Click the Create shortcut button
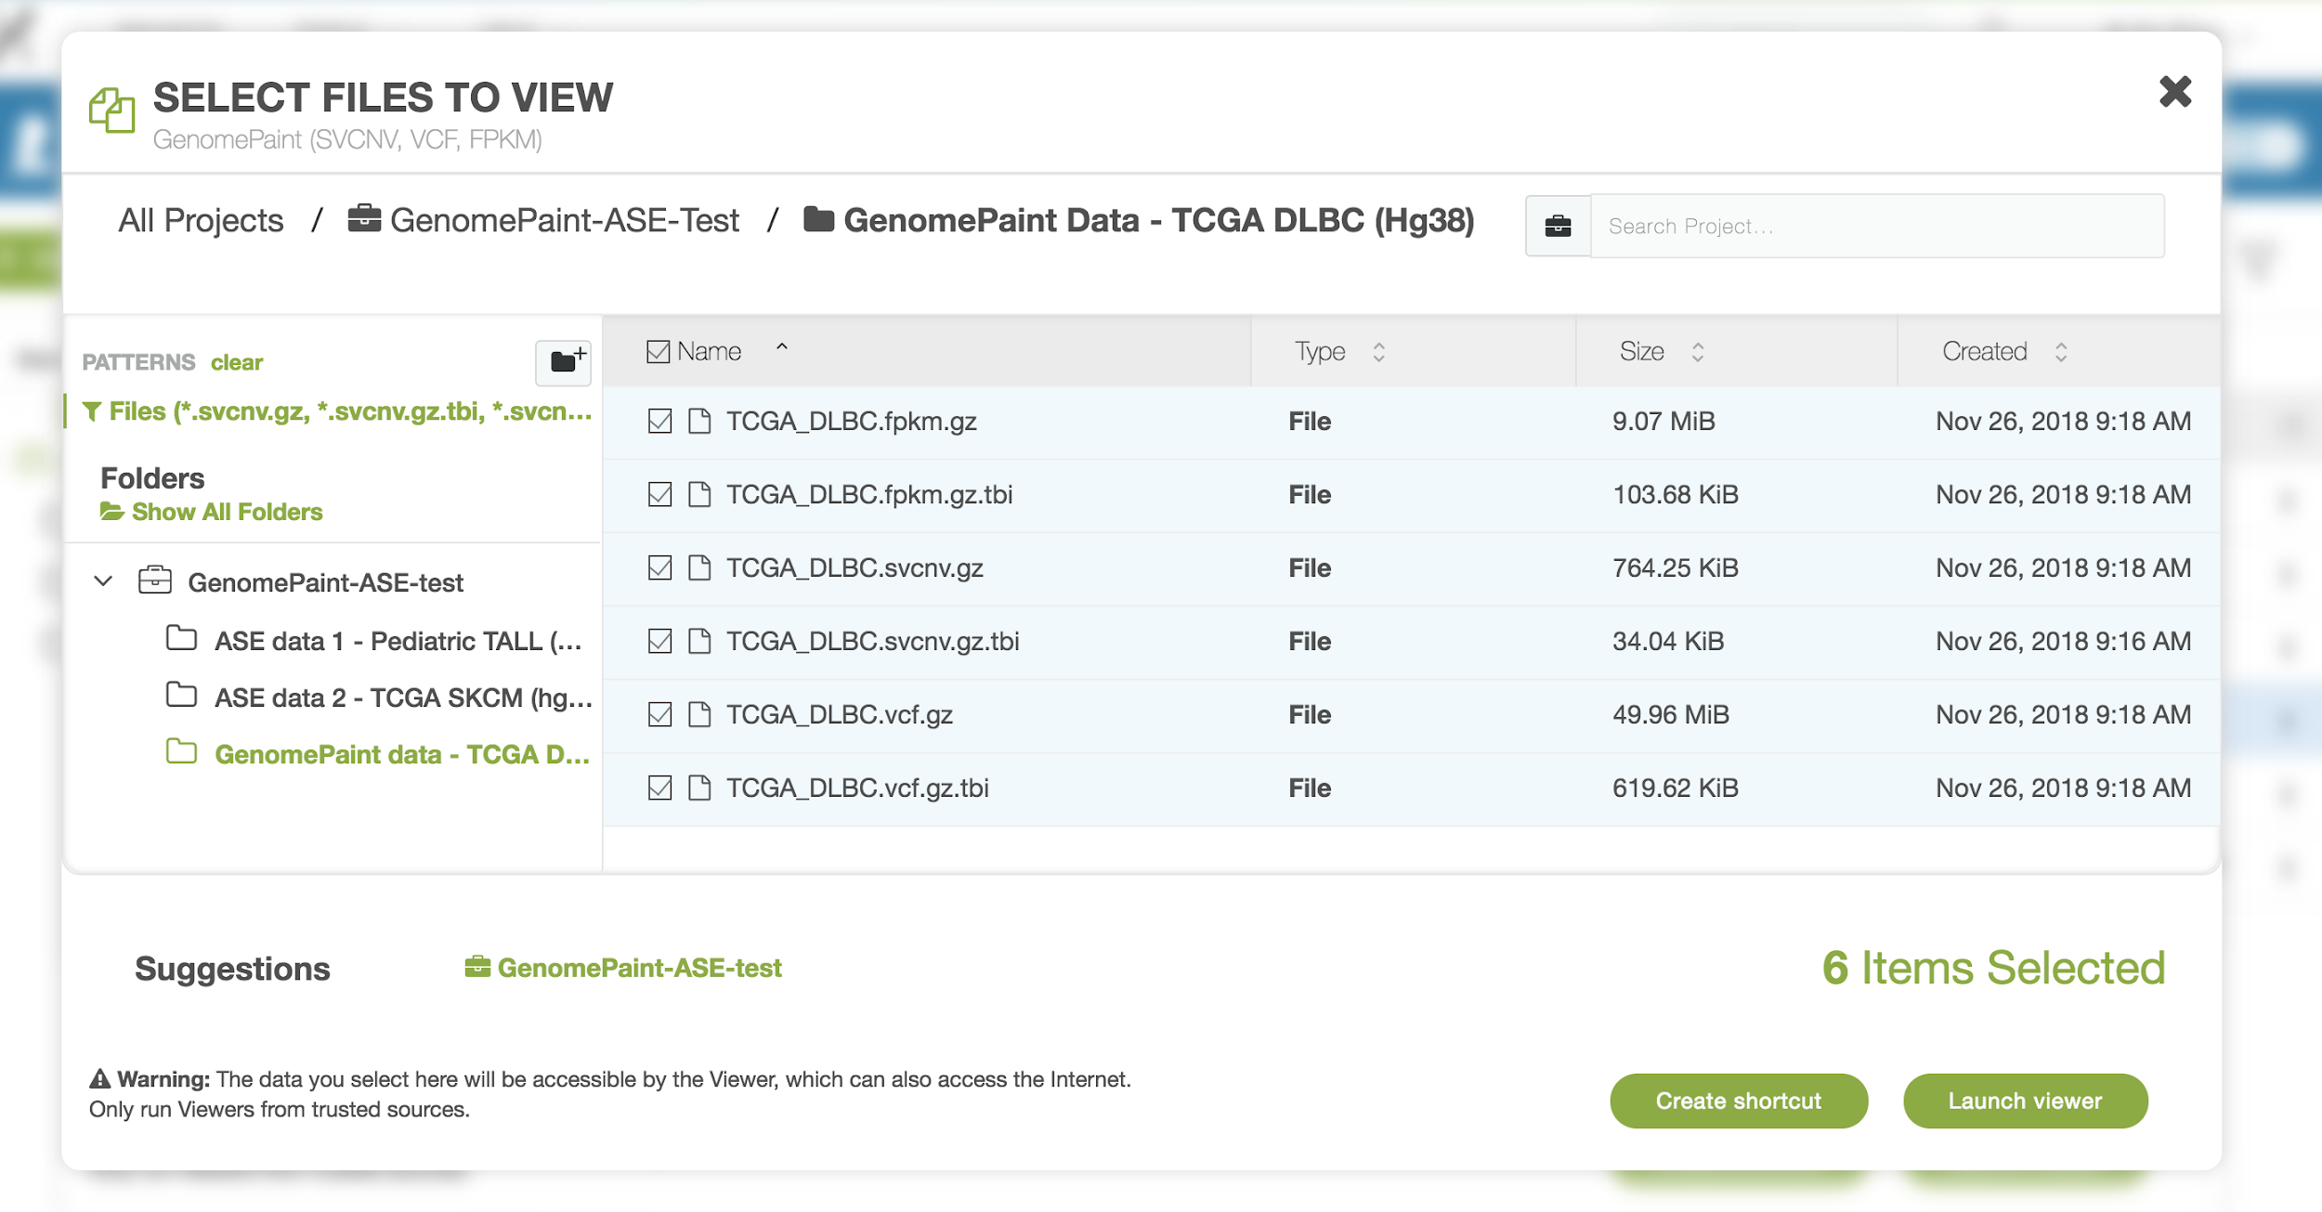The width and height of the screenshot is (2322, 1212). tap(1739, 1101)
